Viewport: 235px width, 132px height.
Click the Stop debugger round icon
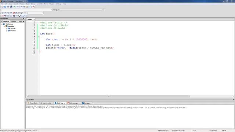click(x=19, y=16)
